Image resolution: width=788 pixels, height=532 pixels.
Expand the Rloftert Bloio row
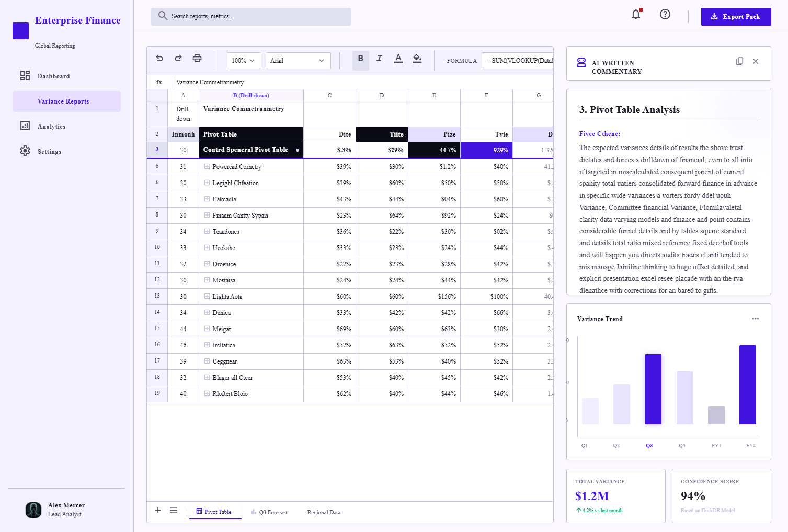click(x=207, y=394)
